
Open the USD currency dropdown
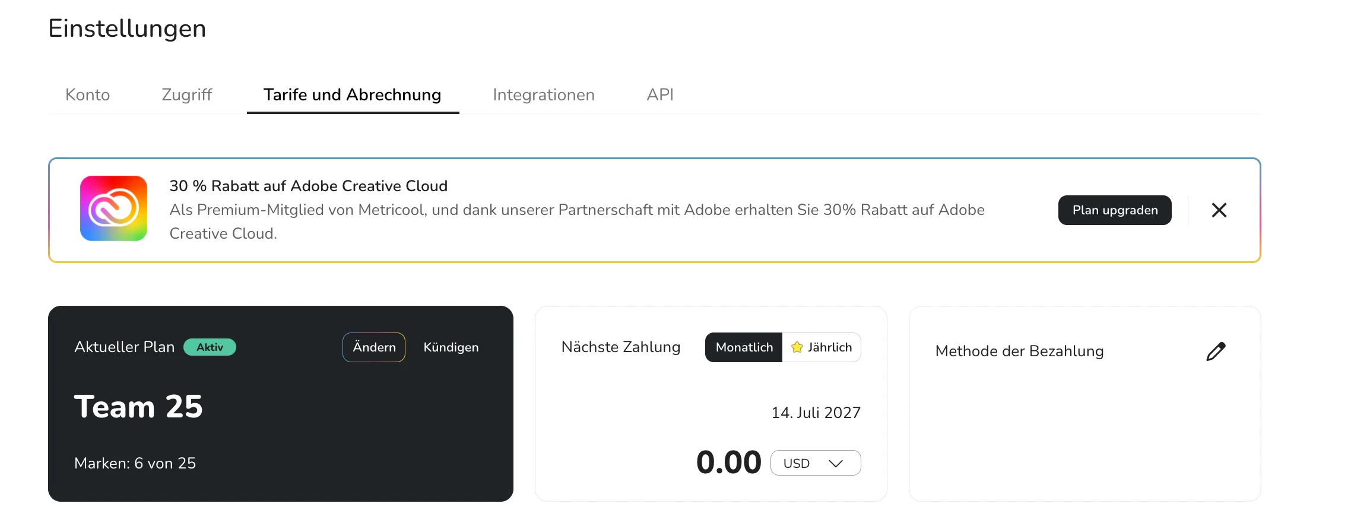[x=814, y=463]
